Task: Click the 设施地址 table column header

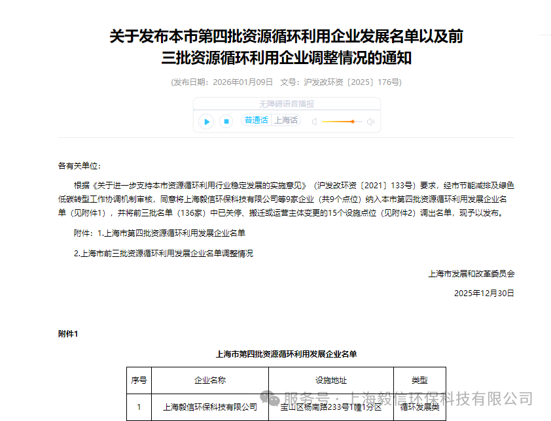Action: point(330,380)
